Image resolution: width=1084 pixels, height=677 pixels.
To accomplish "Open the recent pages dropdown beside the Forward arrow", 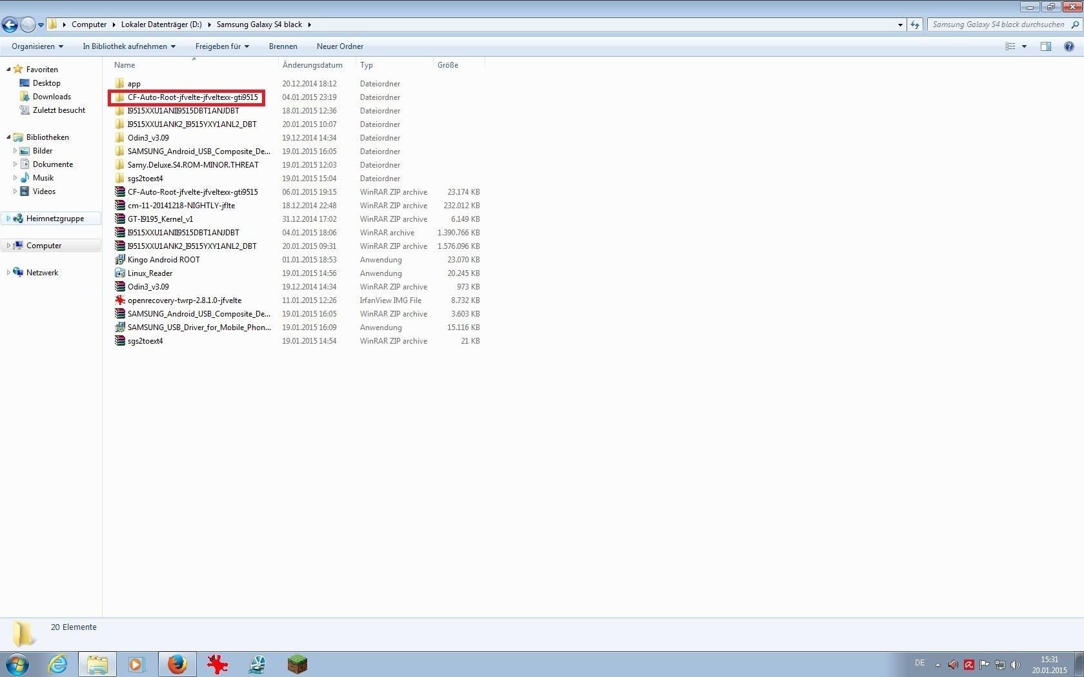I will [x=41, y=25].
